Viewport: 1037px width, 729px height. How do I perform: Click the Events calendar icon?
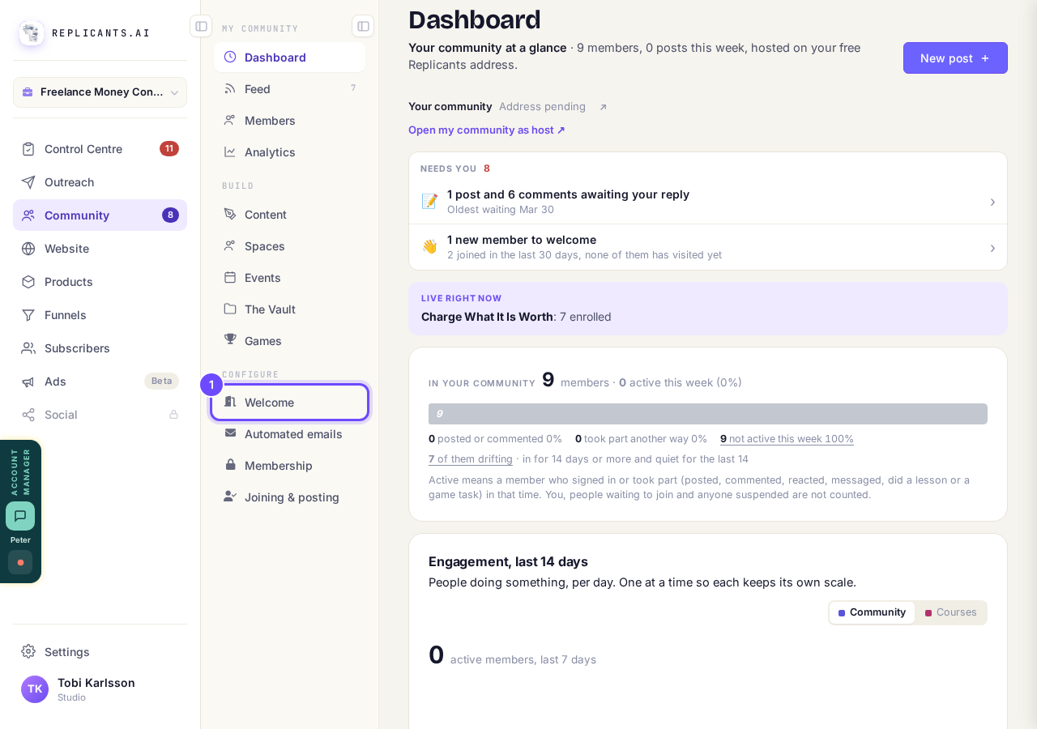click(x=230, y=277)
